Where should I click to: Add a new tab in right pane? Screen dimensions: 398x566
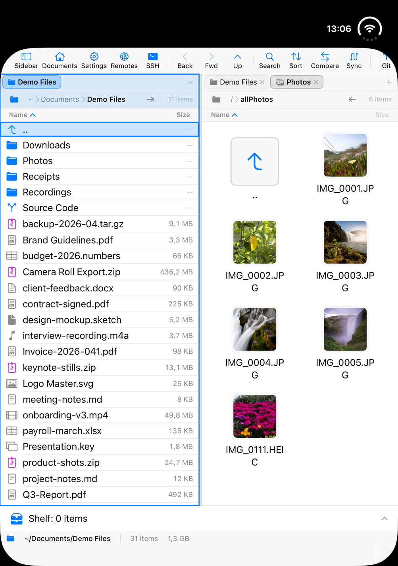(x=389, y=82)
